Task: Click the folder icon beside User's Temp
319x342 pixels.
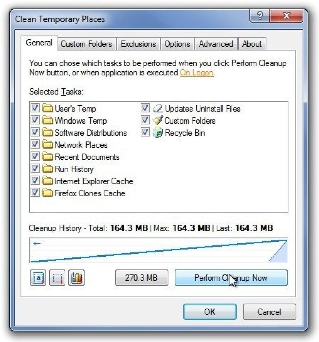Action: coord(48,109)
